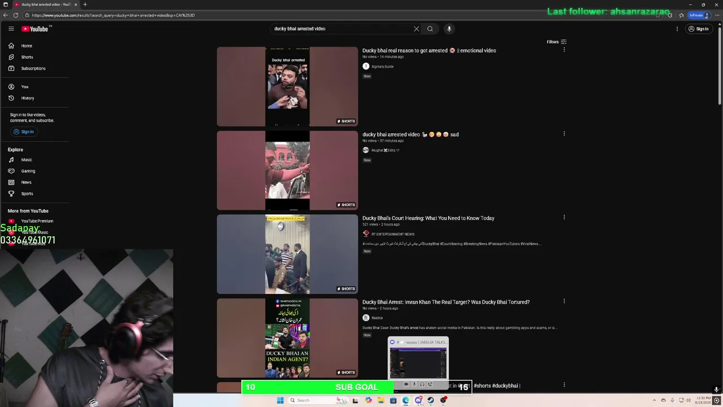Image resolution: width=723 pixels, height=407 pixels.
Task: Open the volume control in system tray
Action: [x=689, y=400]
